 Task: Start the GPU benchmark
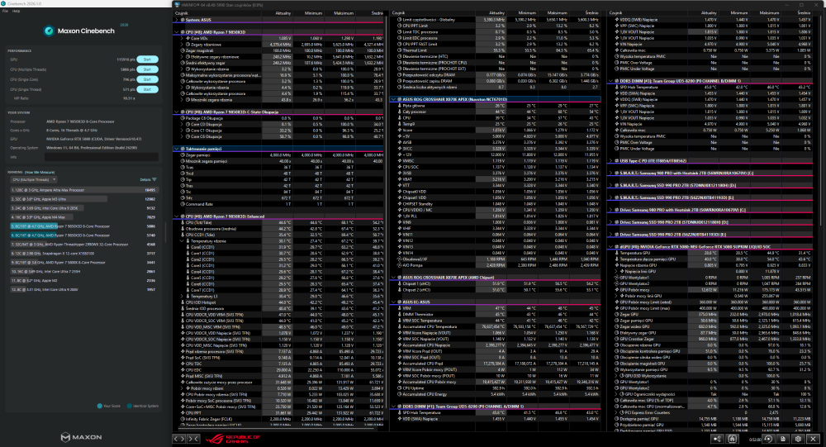148,59
